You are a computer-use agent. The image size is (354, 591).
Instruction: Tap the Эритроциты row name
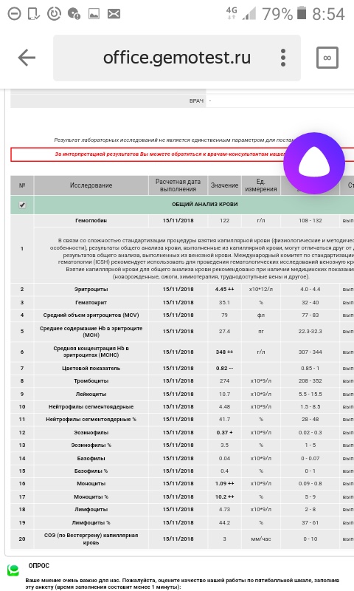point(91,290)
